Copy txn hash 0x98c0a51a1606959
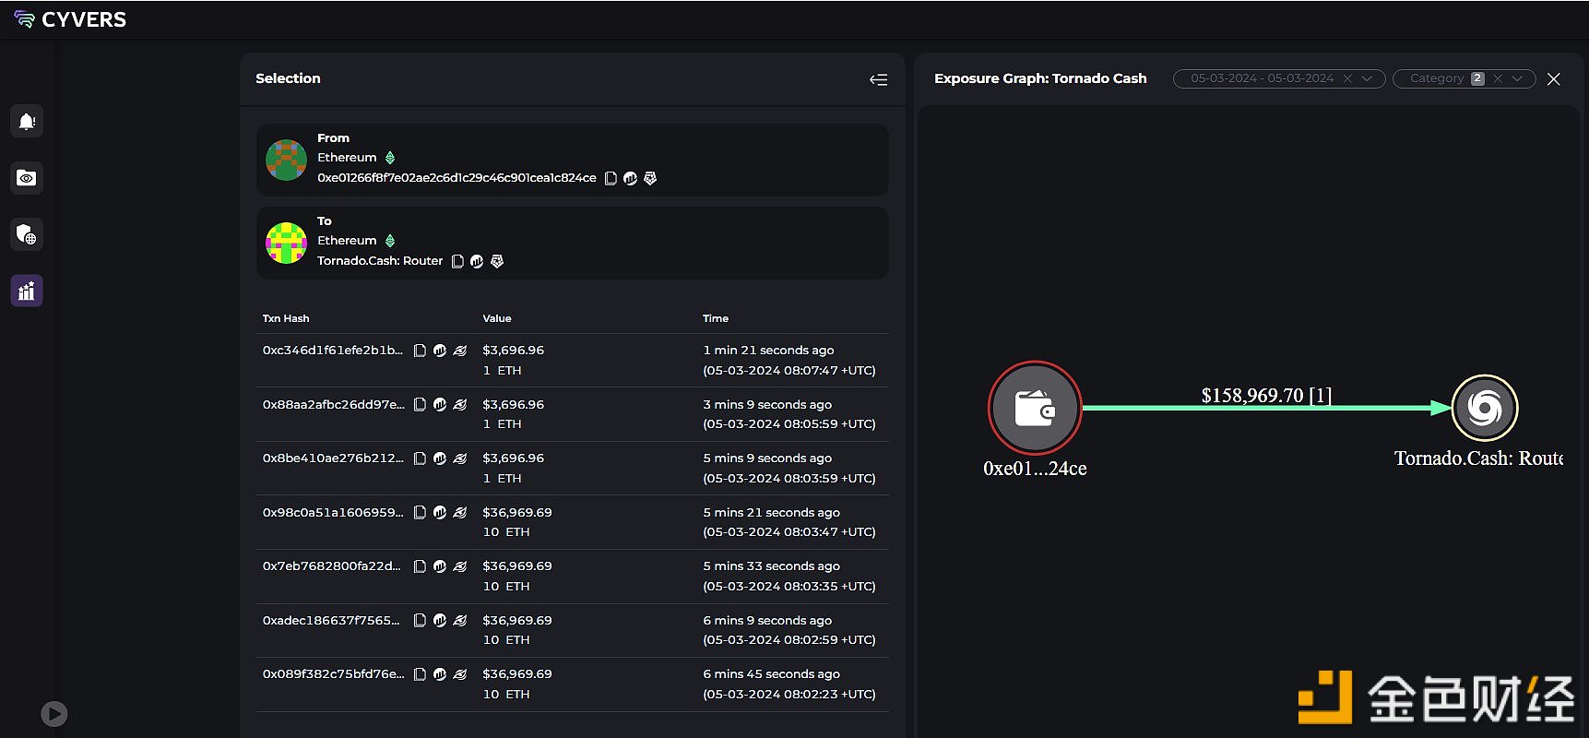Viewport: 1589px width, 738px height. 420,512
